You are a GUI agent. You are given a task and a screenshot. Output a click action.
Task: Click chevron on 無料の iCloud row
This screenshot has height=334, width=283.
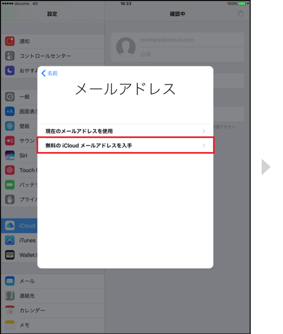[204, 145]
